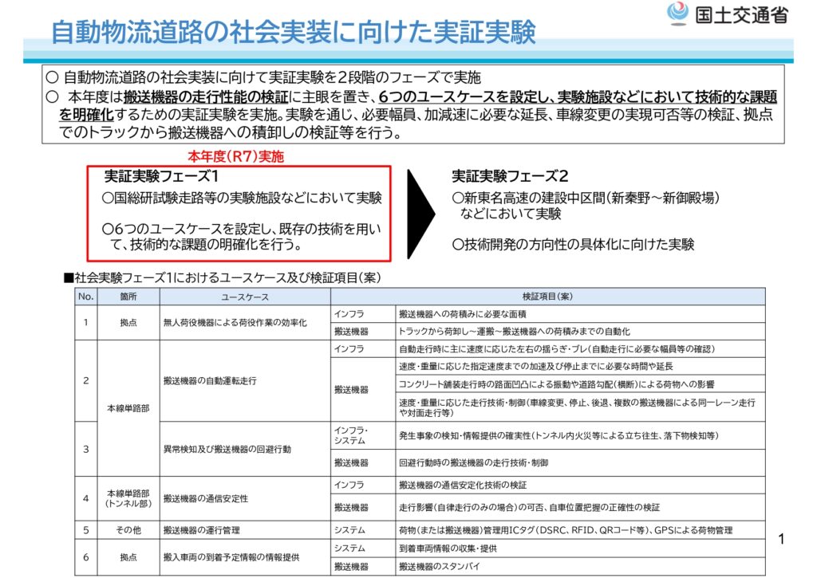Screen dimensions: 817x578
Task: Click the line 国総研試験走路等の実験施設などにおいて実験
Action: click(242, 198)
